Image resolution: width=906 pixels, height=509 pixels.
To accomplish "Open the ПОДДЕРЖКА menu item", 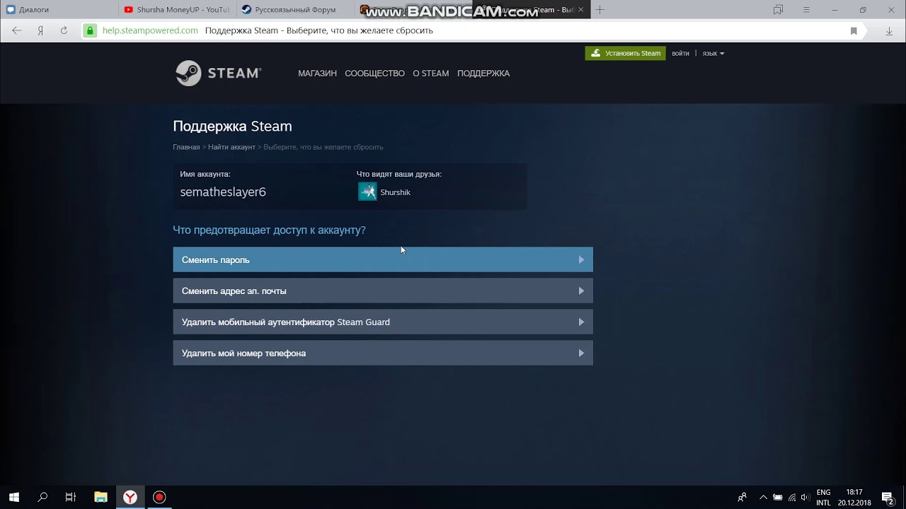I will 483,74.
